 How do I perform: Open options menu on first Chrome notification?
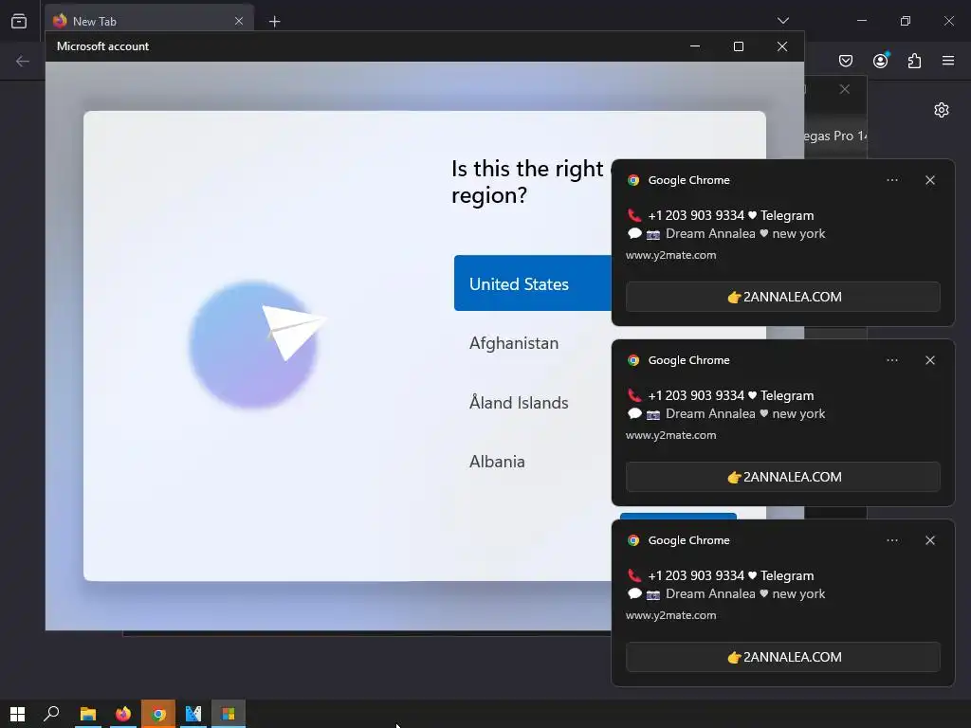point(892,180)
